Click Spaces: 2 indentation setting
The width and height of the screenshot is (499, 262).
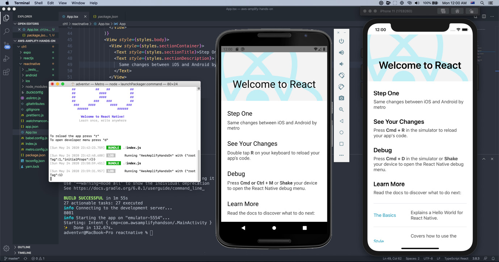(412, 258)
